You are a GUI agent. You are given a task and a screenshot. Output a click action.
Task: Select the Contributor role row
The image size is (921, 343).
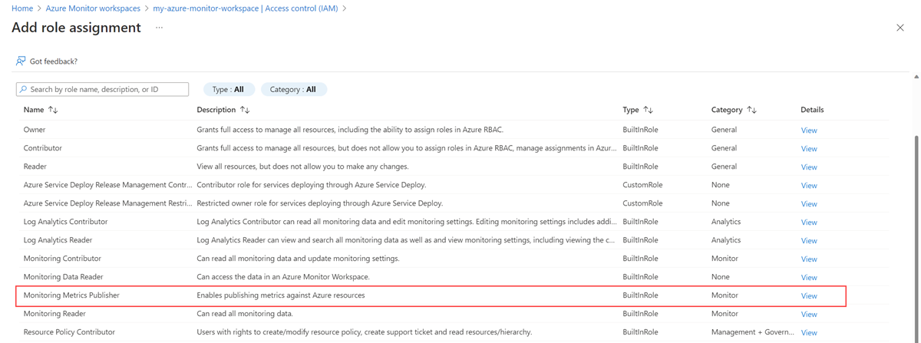tap(43, 148)
